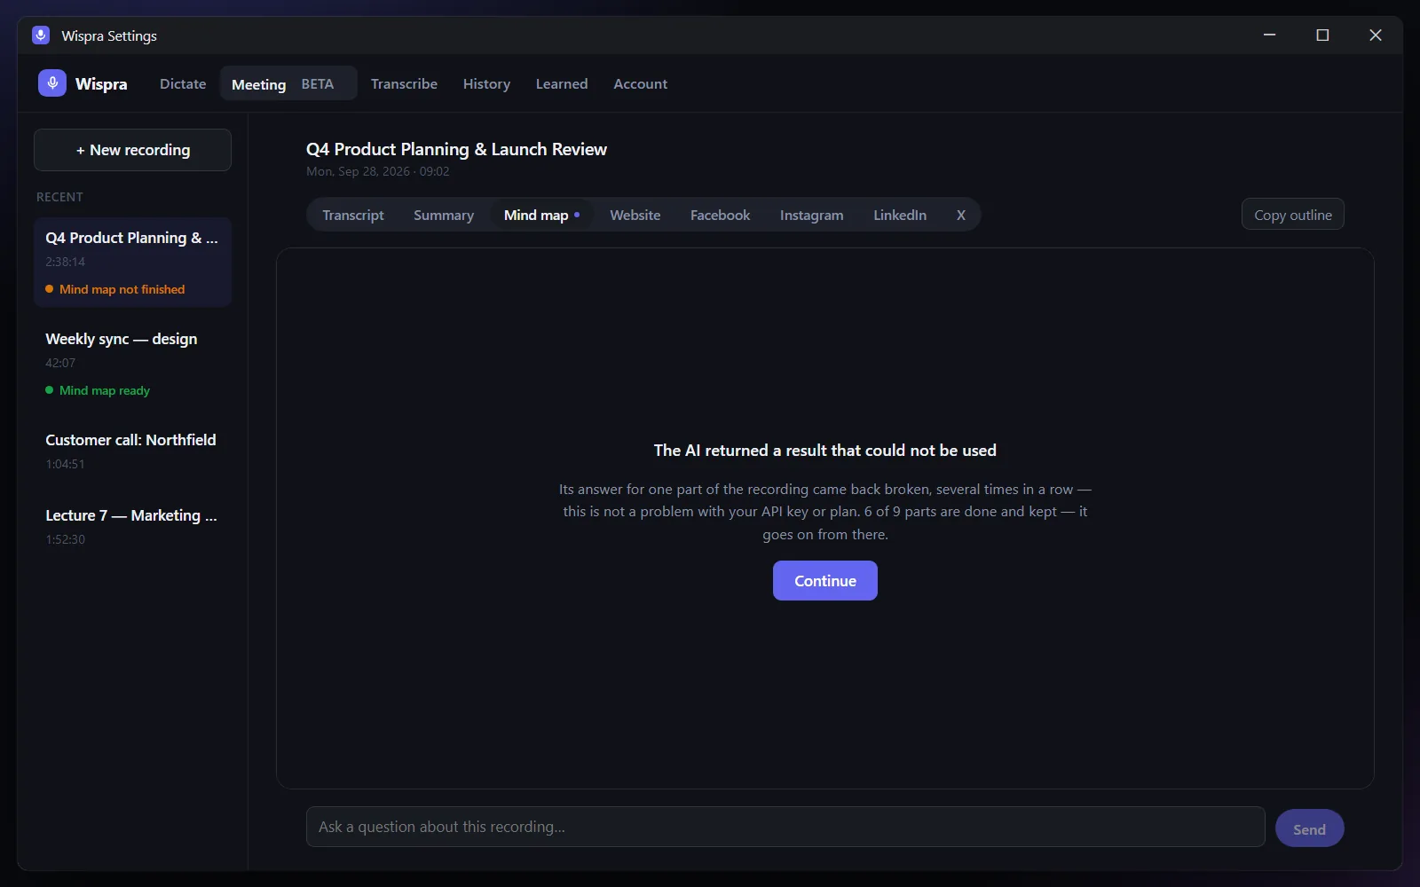Open the Weekly sync — design recording
The height and width of the screenshot is (887, 1420).
(x=132, y=364)
